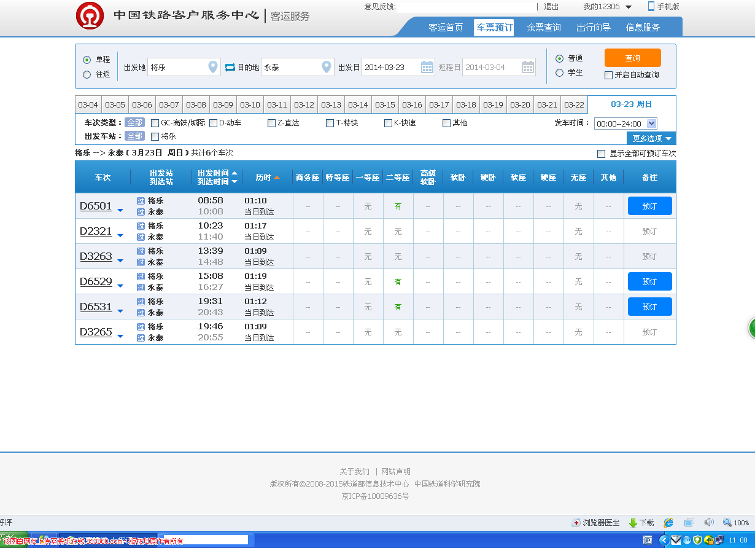
Task: Book train D6529 with 预订 button
Action: click(649, 281)
